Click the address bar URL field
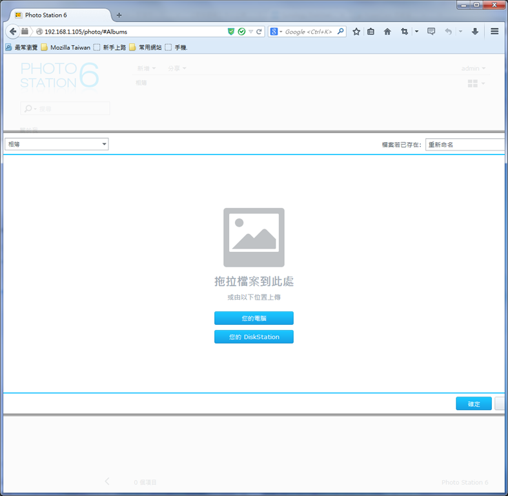This screenshot has width=508, height=496. pos(134,32)
